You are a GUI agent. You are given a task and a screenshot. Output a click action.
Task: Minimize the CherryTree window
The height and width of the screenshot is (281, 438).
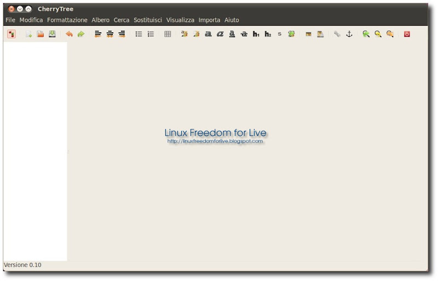coord(20,9)
